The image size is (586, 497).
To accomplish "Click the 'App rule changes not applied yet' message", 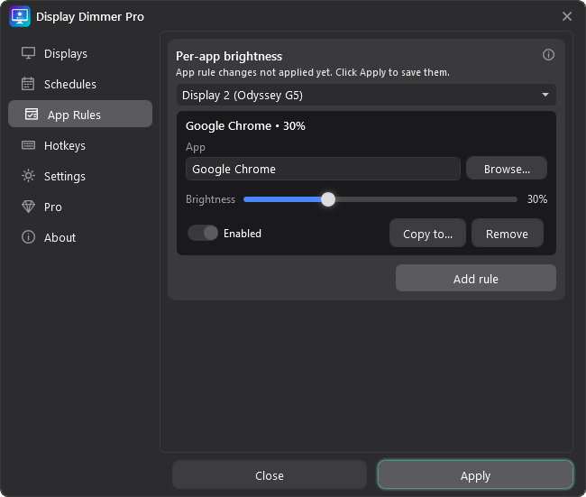I will click(x=313, y=72).
